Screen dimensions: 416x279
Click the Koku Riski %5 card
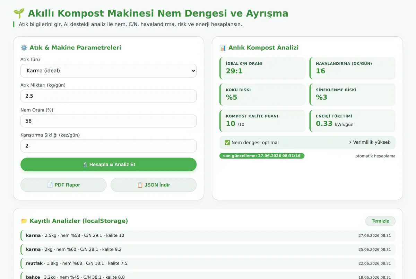pos(262,94)
